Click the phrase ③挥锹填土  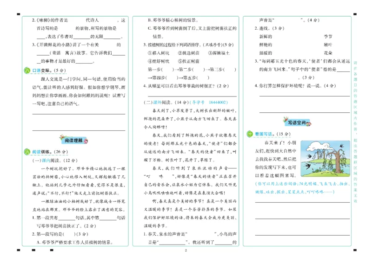pos(219,53)
